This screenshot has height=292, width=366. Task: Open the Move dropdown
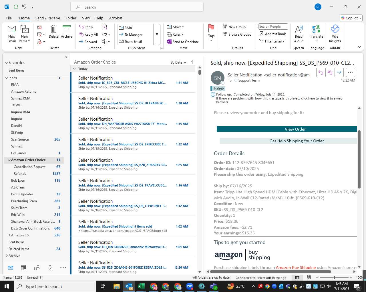pyautogui.click(x=176, y=27)
